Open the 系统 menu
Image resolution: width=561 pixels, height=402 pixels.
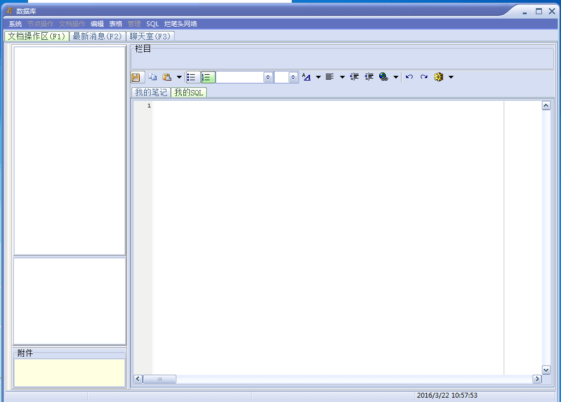click(x=15, y=24)
